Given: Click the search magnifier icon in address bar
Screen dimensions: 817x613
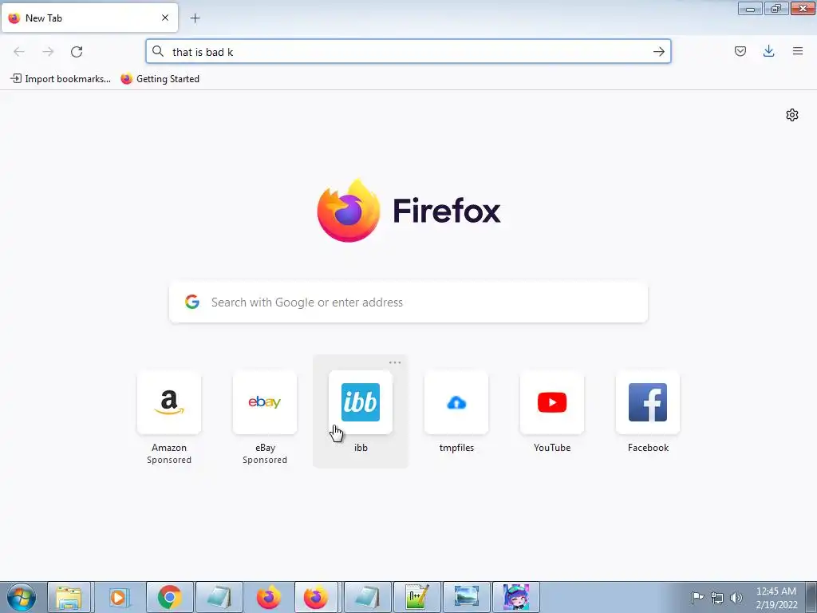Looking at the screenshot, I should tap(158, 51).
